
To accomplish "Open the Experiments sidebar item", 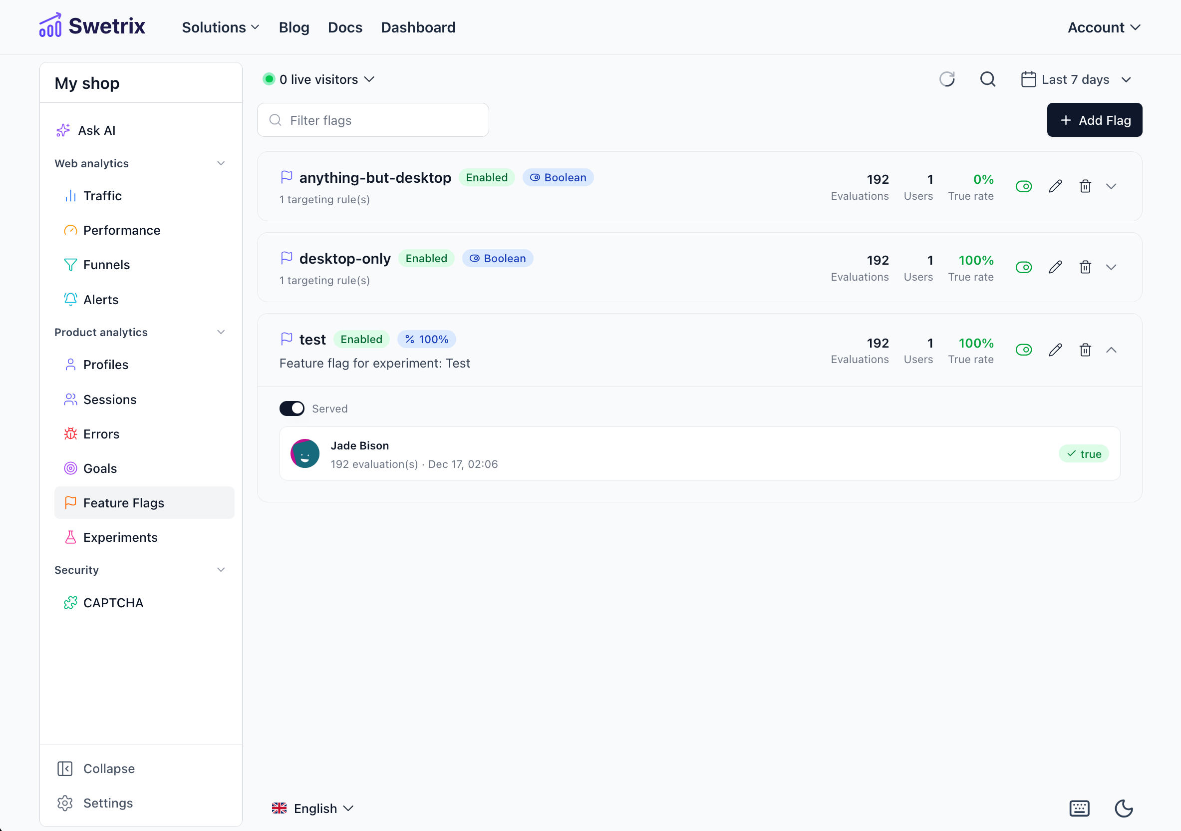I will [120, 537].
